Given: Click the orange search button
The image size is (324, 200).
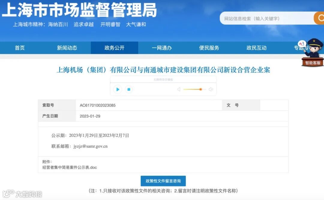Looking at the screenshot, I should tap(319, 18).
